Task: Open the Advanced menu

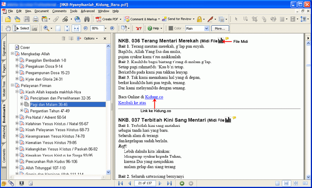Action: point(88,11)
